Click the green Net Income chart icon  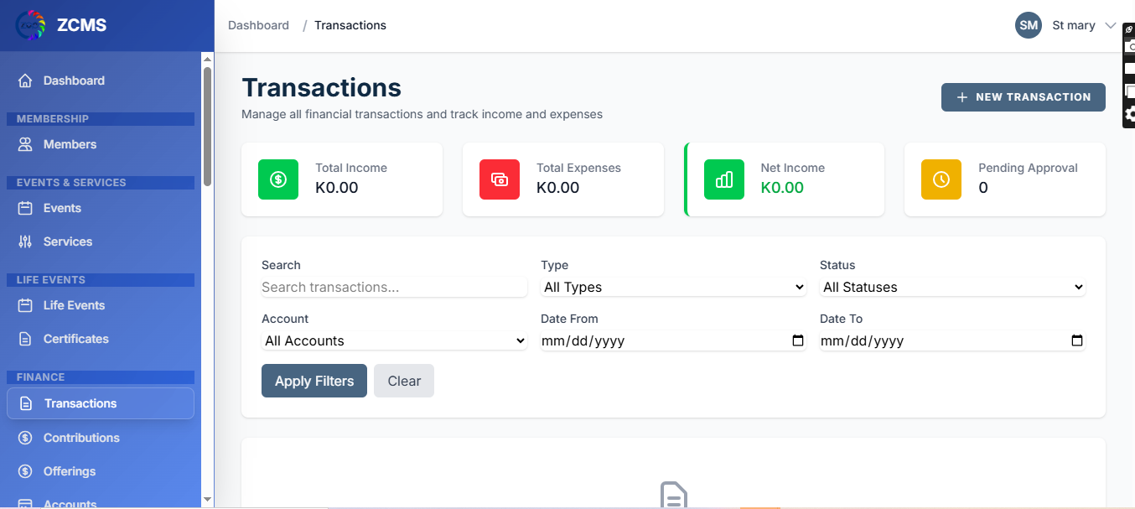(x=724, y=179)
